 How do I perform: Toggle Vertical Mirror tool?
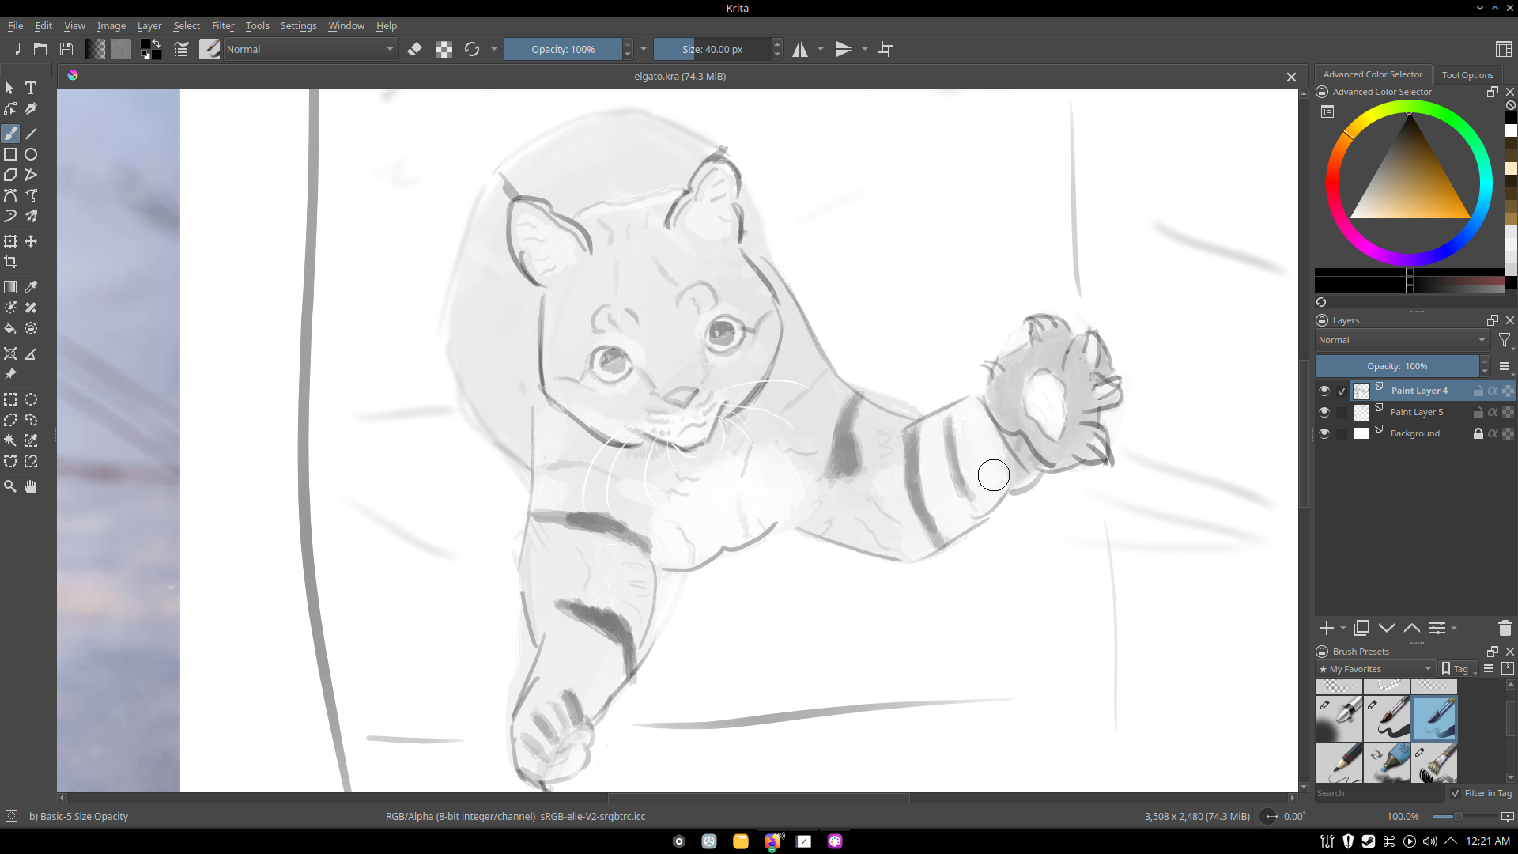click(x=844, y=49)
